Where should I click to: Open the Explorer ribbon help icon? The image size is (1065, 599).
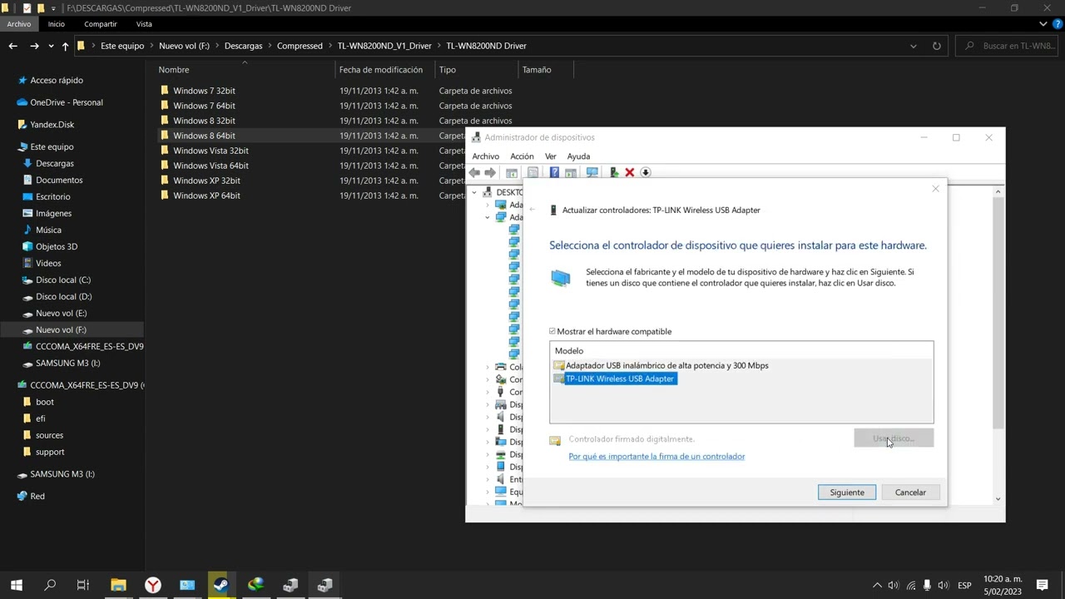[x=1058, y=24]
